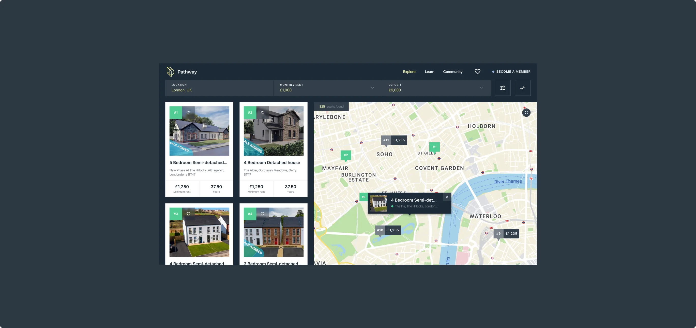Favorite listing #2 with heart toggle
Screen dimensions: 696x328
click(262, 112)
